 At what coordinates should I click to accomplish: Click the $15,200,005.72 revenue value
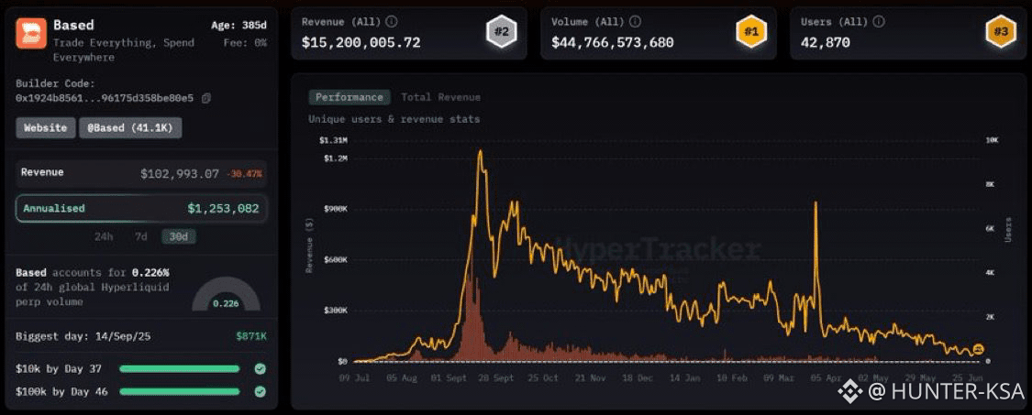pos(361,43)
